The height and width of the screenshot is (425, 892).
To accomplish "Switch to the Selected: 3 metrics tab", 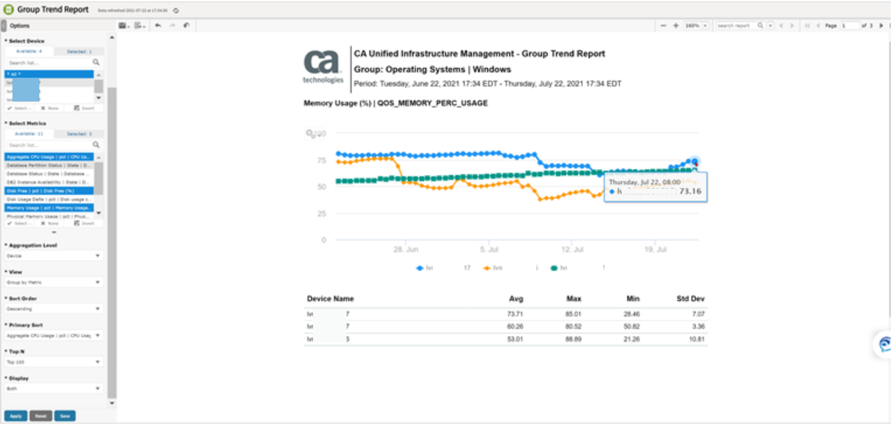I will click(79, 134).
